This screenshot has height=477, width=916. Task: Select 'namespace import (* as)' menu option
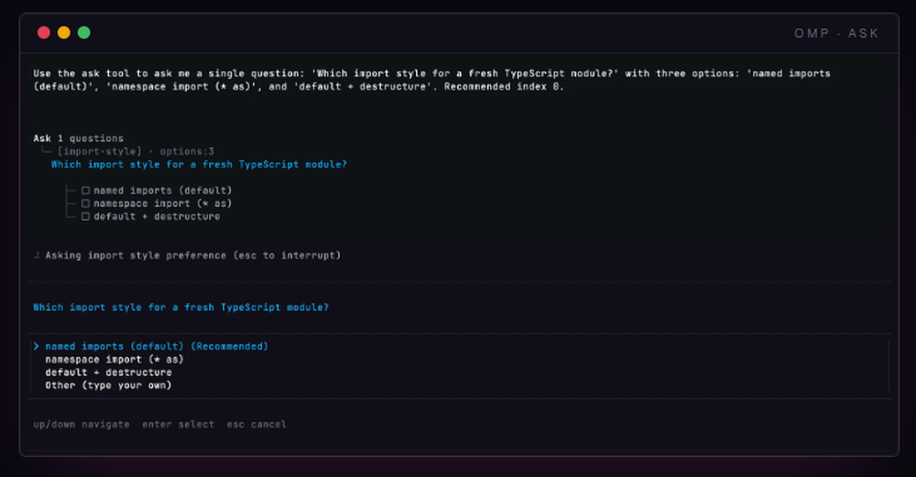click(114, 359)
